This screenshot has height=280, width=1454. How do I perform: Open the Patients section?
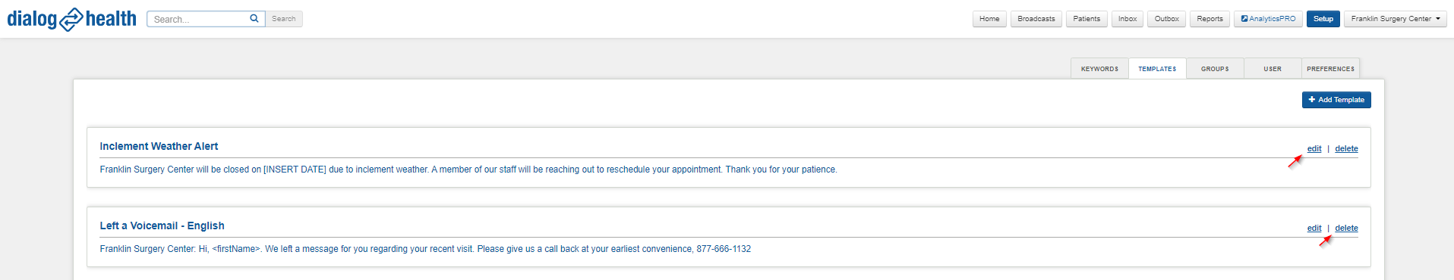click(x=1087, y=19)
